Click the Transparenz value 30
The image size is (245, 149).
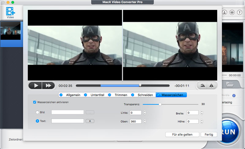coord(203,104)
